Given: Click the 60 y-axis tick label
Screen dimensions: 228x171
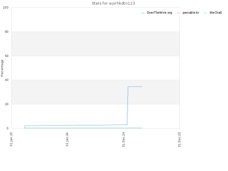Looking at the screenshot, I should [x=7, y=56].
